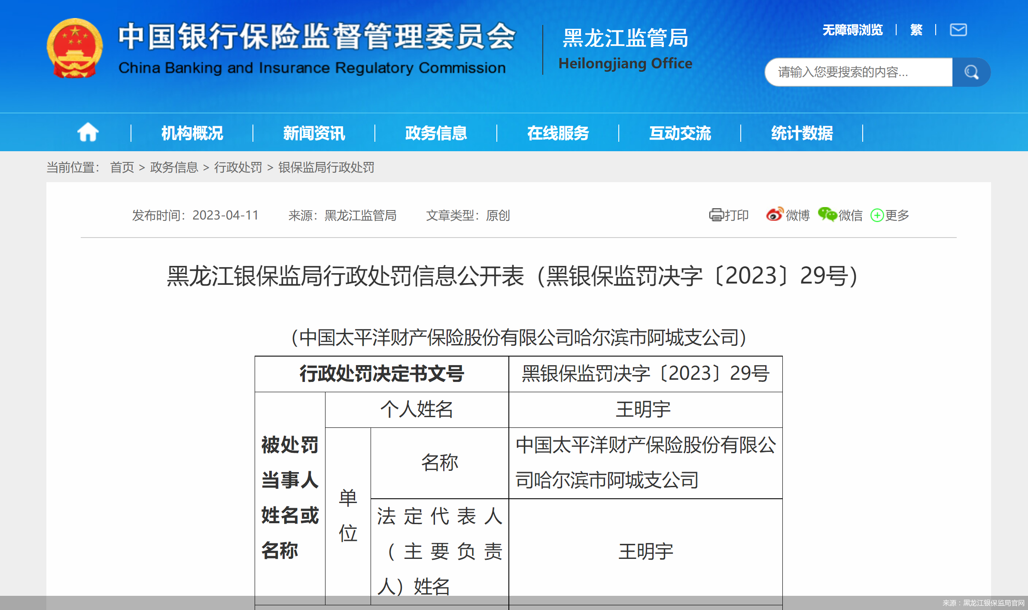The image size is (1028, 610).
Task: Click the home icon in navigation bar
Action: [x=88, y=132]
